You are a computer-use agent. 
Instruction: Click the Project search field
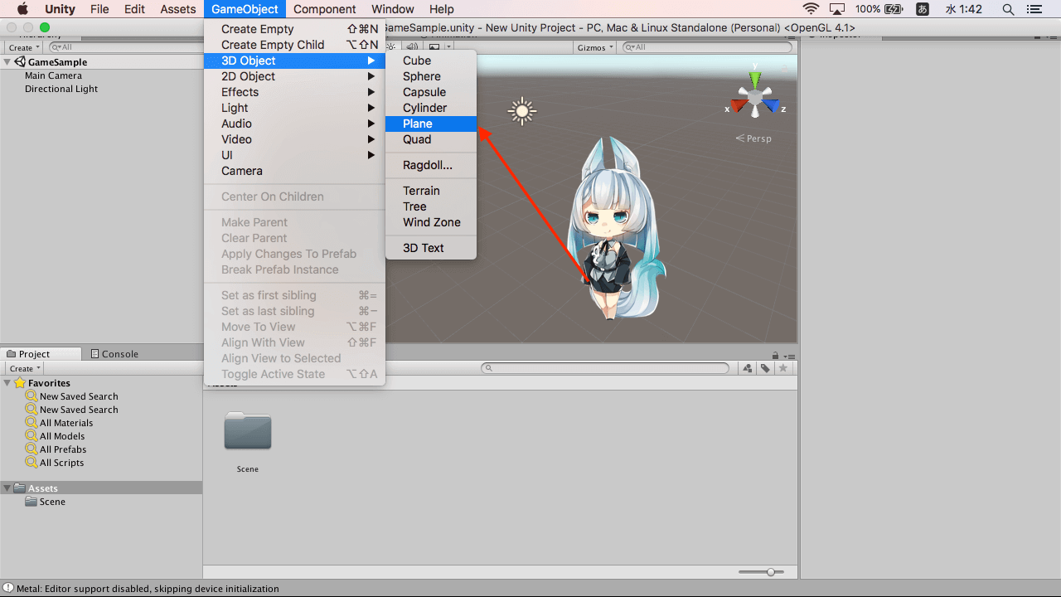click(606, 368)
